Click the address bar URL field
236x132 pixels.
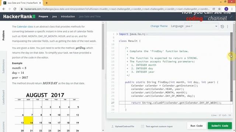(x=117, y=9)
